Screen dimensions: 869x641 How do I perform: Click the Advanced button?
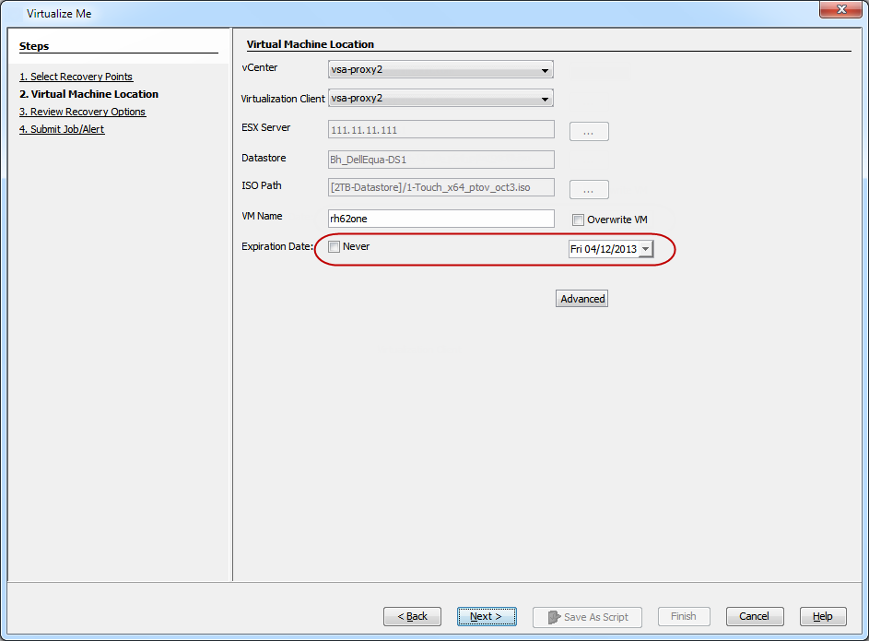pyautogui.click(x=581, y=299)
